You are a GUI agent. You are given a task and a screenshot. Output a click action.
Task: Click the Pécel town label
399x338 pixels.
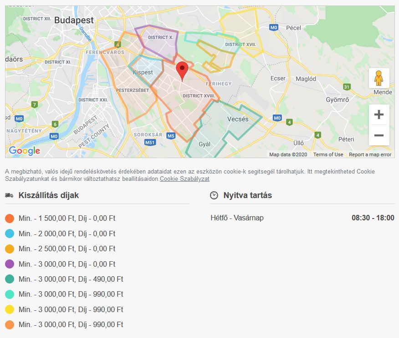(293, 28)
